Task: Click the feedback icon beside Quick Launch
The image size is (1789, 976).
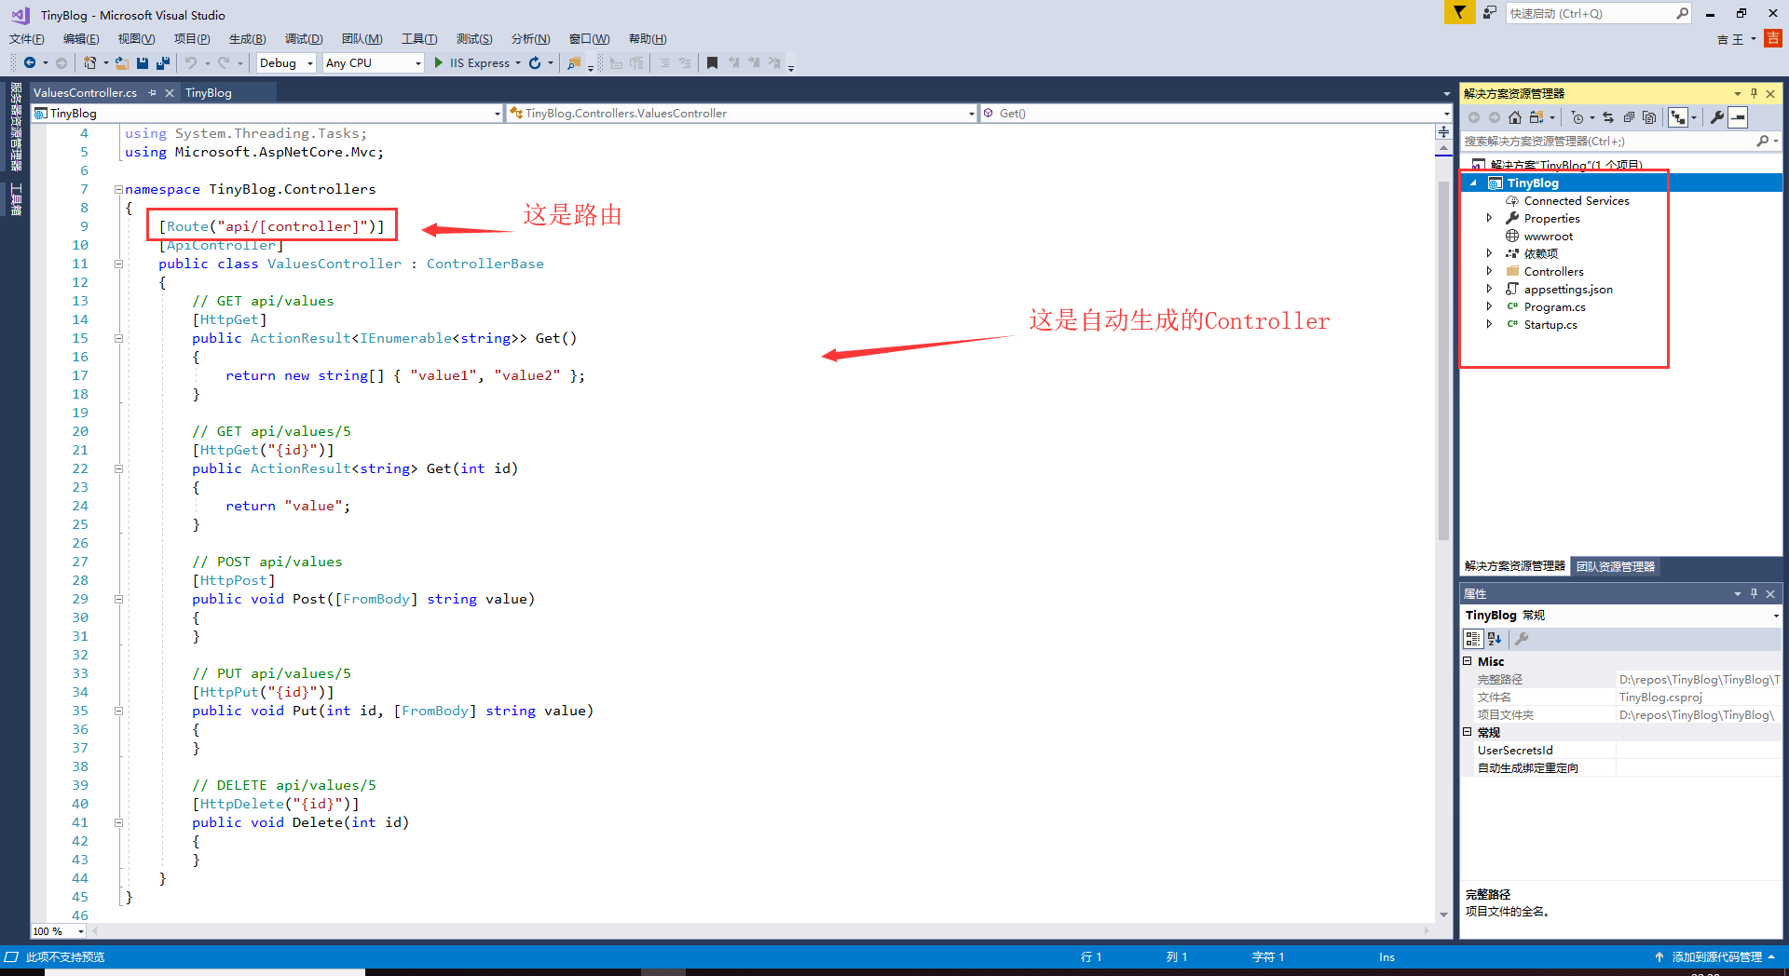Action: 1490,12
